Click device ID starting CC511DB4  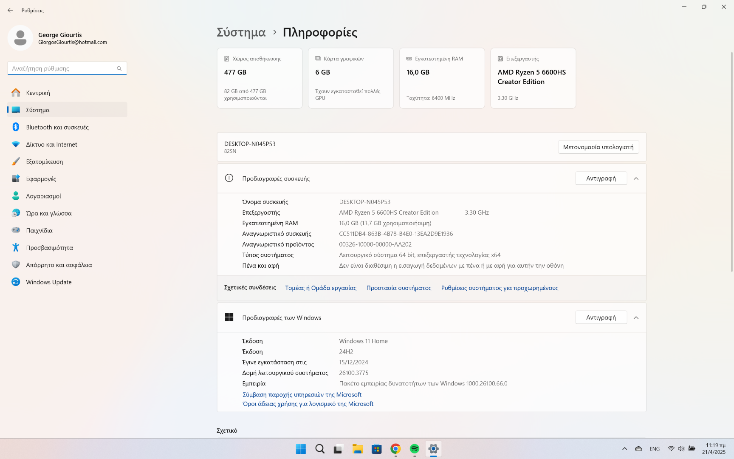(x=396, y=234)
